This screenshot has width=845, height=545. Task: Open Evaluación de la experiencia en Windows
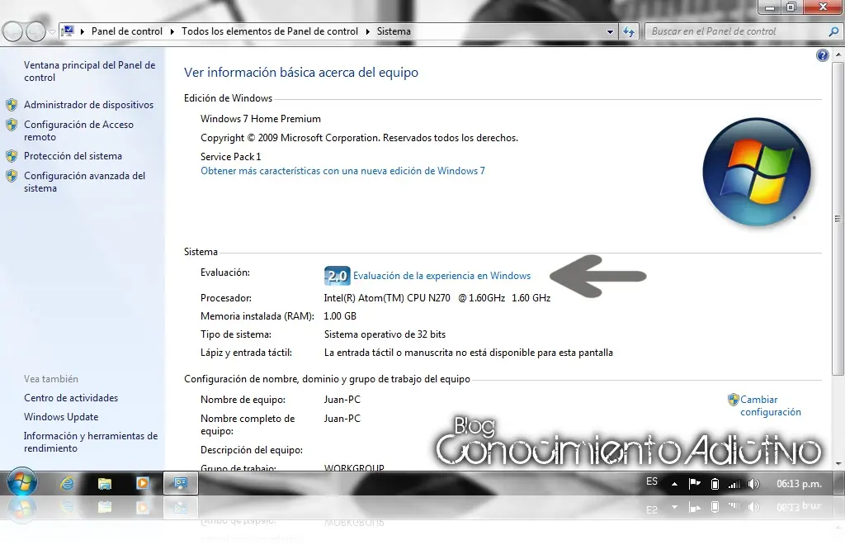click(442, 276)
